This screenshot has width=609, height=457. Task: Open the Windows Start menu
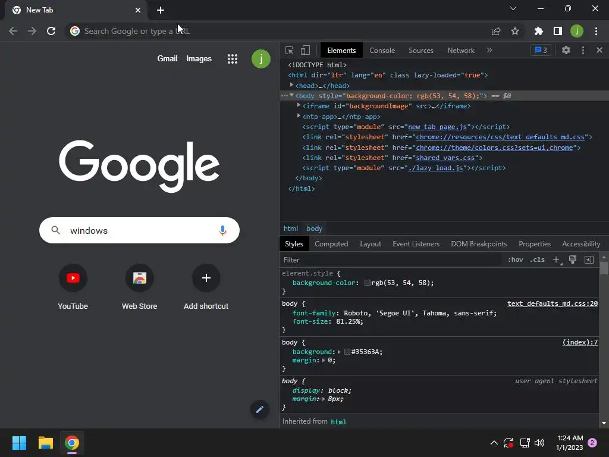coord(19,443)
